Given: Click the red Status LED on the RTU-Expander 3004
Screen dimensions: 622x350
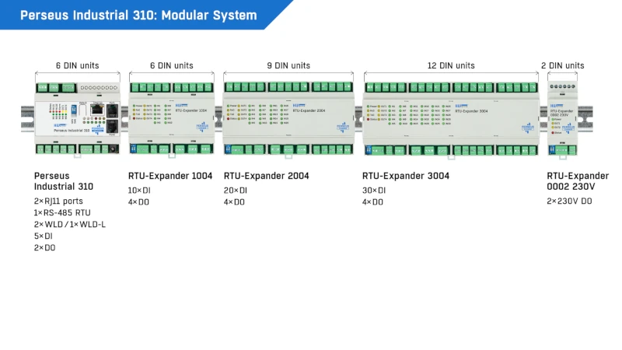Looking at the screenshot, I should tap(368, 120).
